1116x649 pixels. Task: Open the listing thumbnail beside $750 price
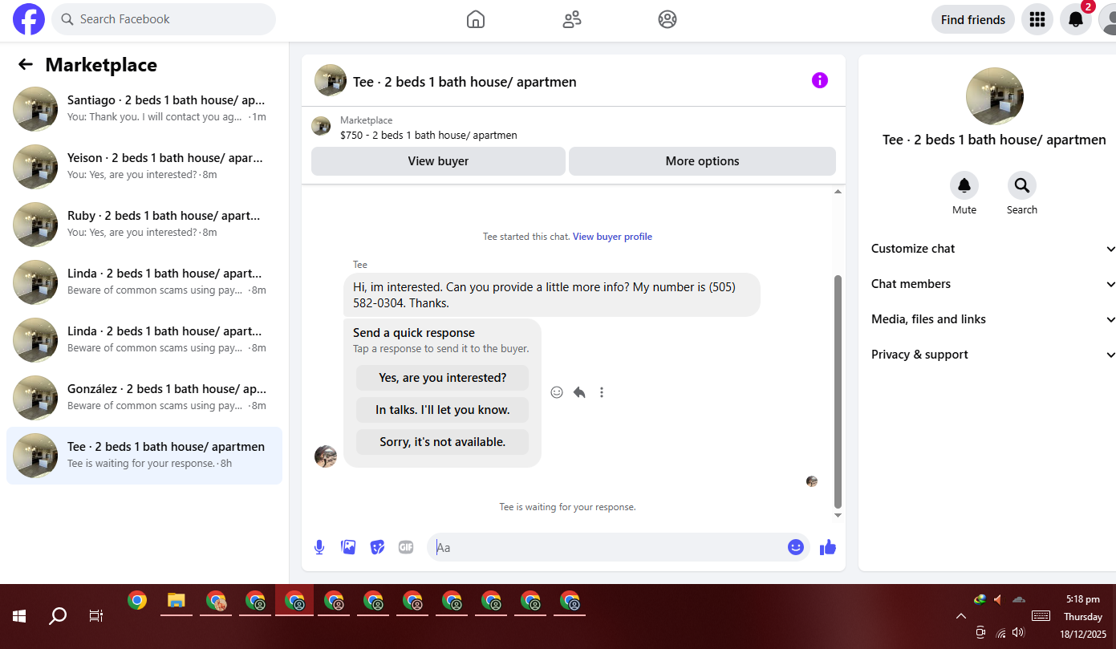coord(321,126)
